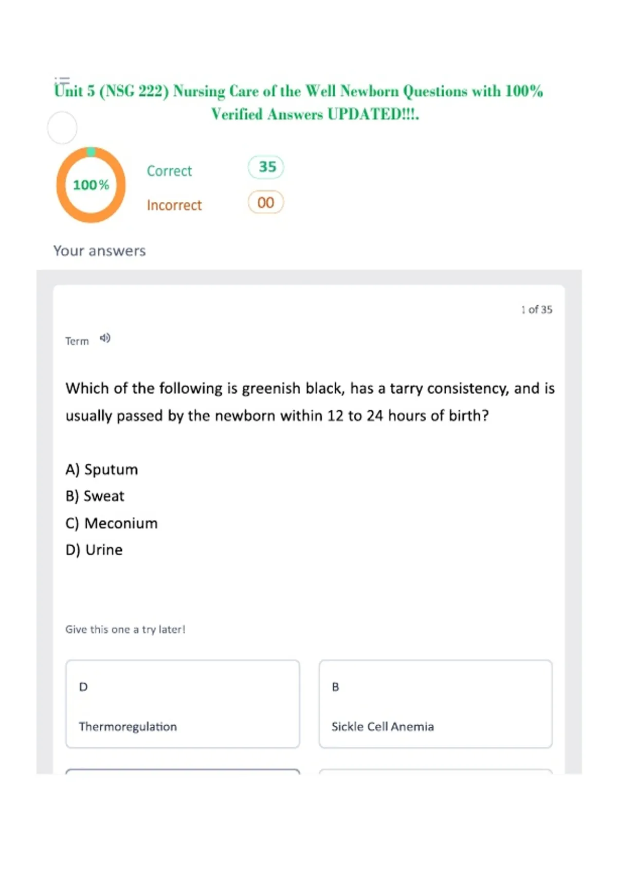Click the Term label
The width and height of the screenshot is (617, 875).
coord(77,341)
